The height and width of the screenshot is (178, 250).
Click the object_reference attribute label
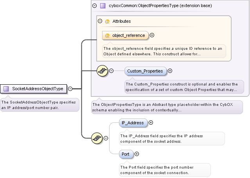pyautogui.click(x=128, y=35)
